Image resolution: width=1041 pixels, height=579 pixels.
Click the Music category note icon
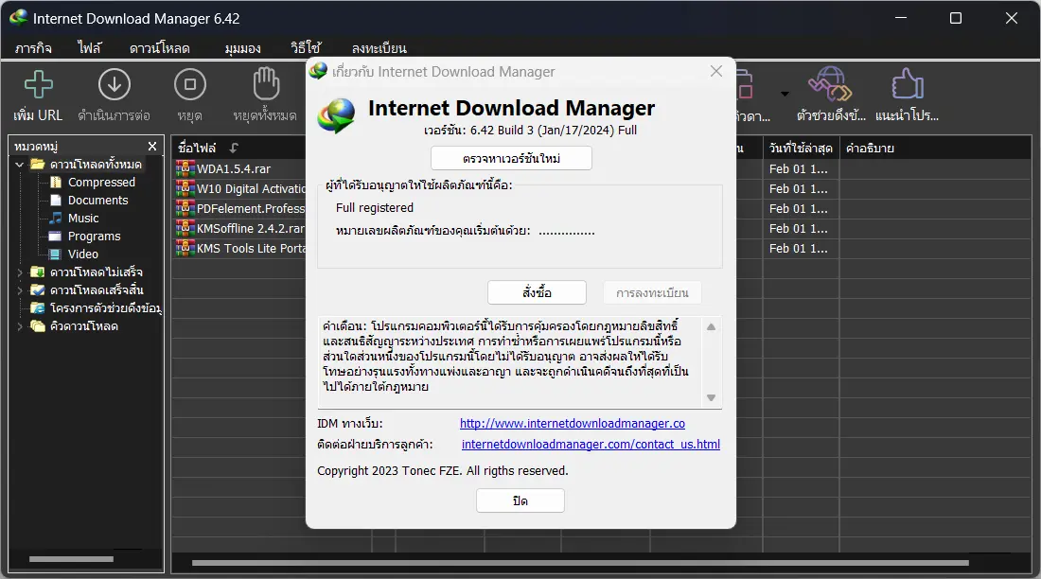(x=56, y=218)
